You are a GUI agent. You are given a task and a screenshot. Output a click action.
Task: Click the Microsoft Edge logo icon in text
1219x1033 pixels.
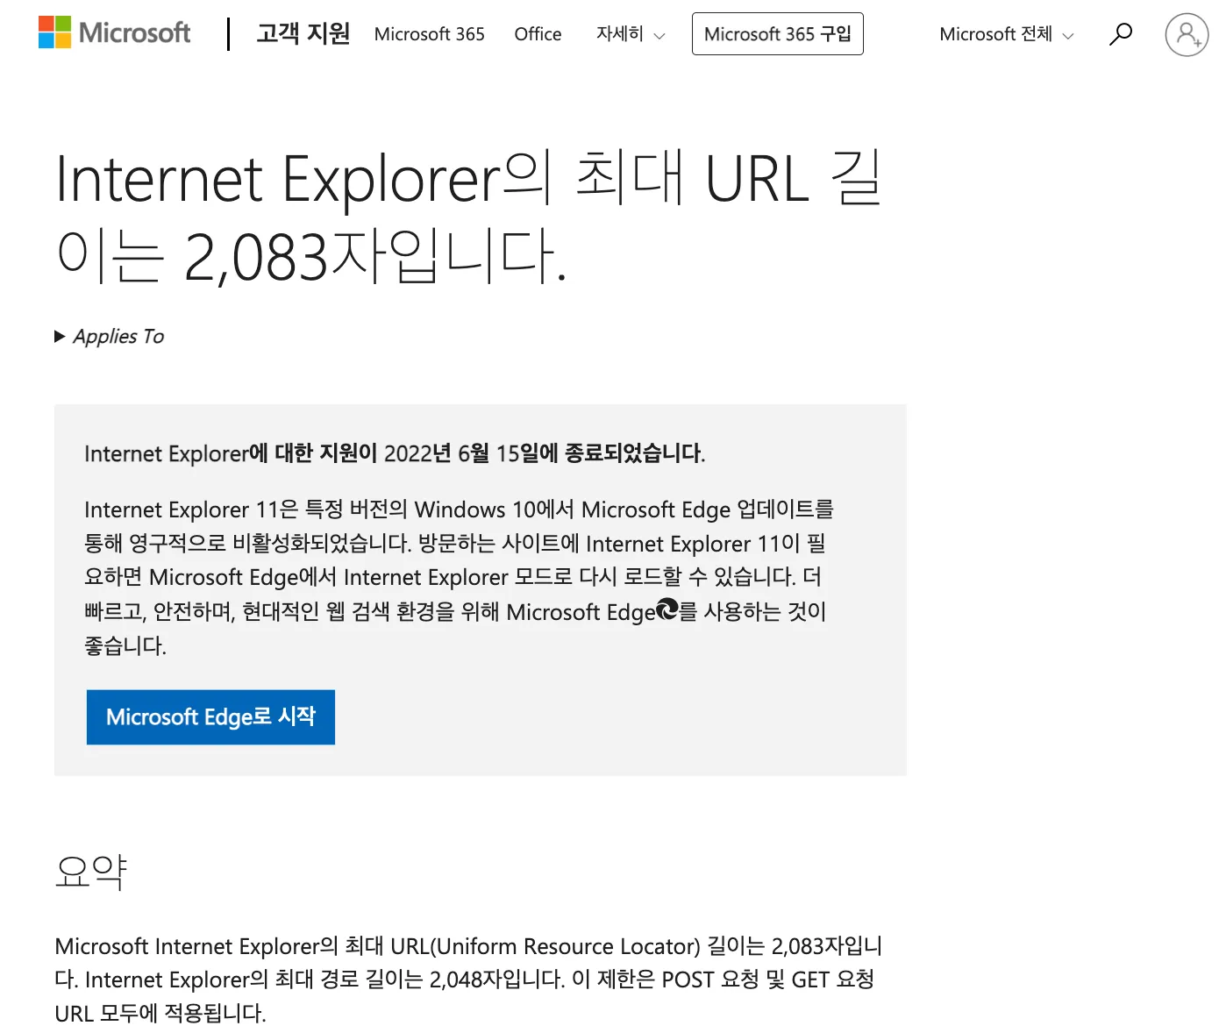pyautogui.click(x=667, y=609)
